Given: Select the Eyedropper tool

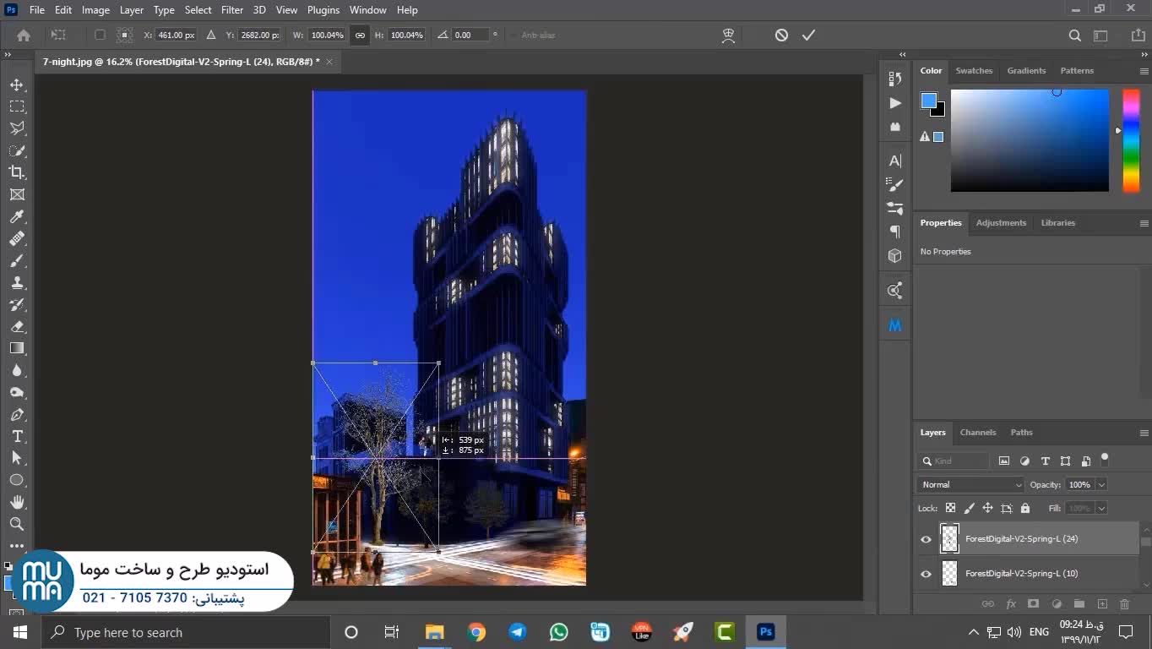Looking at the screenshot, I should click(17, 216).
